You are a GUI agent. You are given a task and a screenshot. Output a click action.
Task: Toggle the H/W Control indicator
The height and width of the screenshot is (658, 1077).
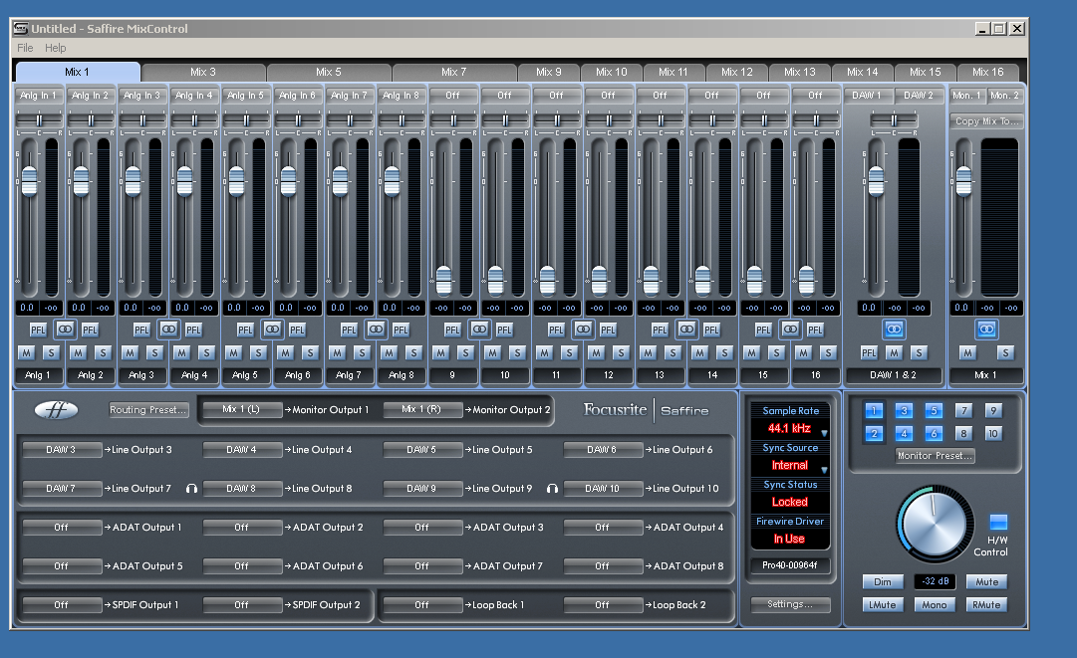(x=998, y=522)
